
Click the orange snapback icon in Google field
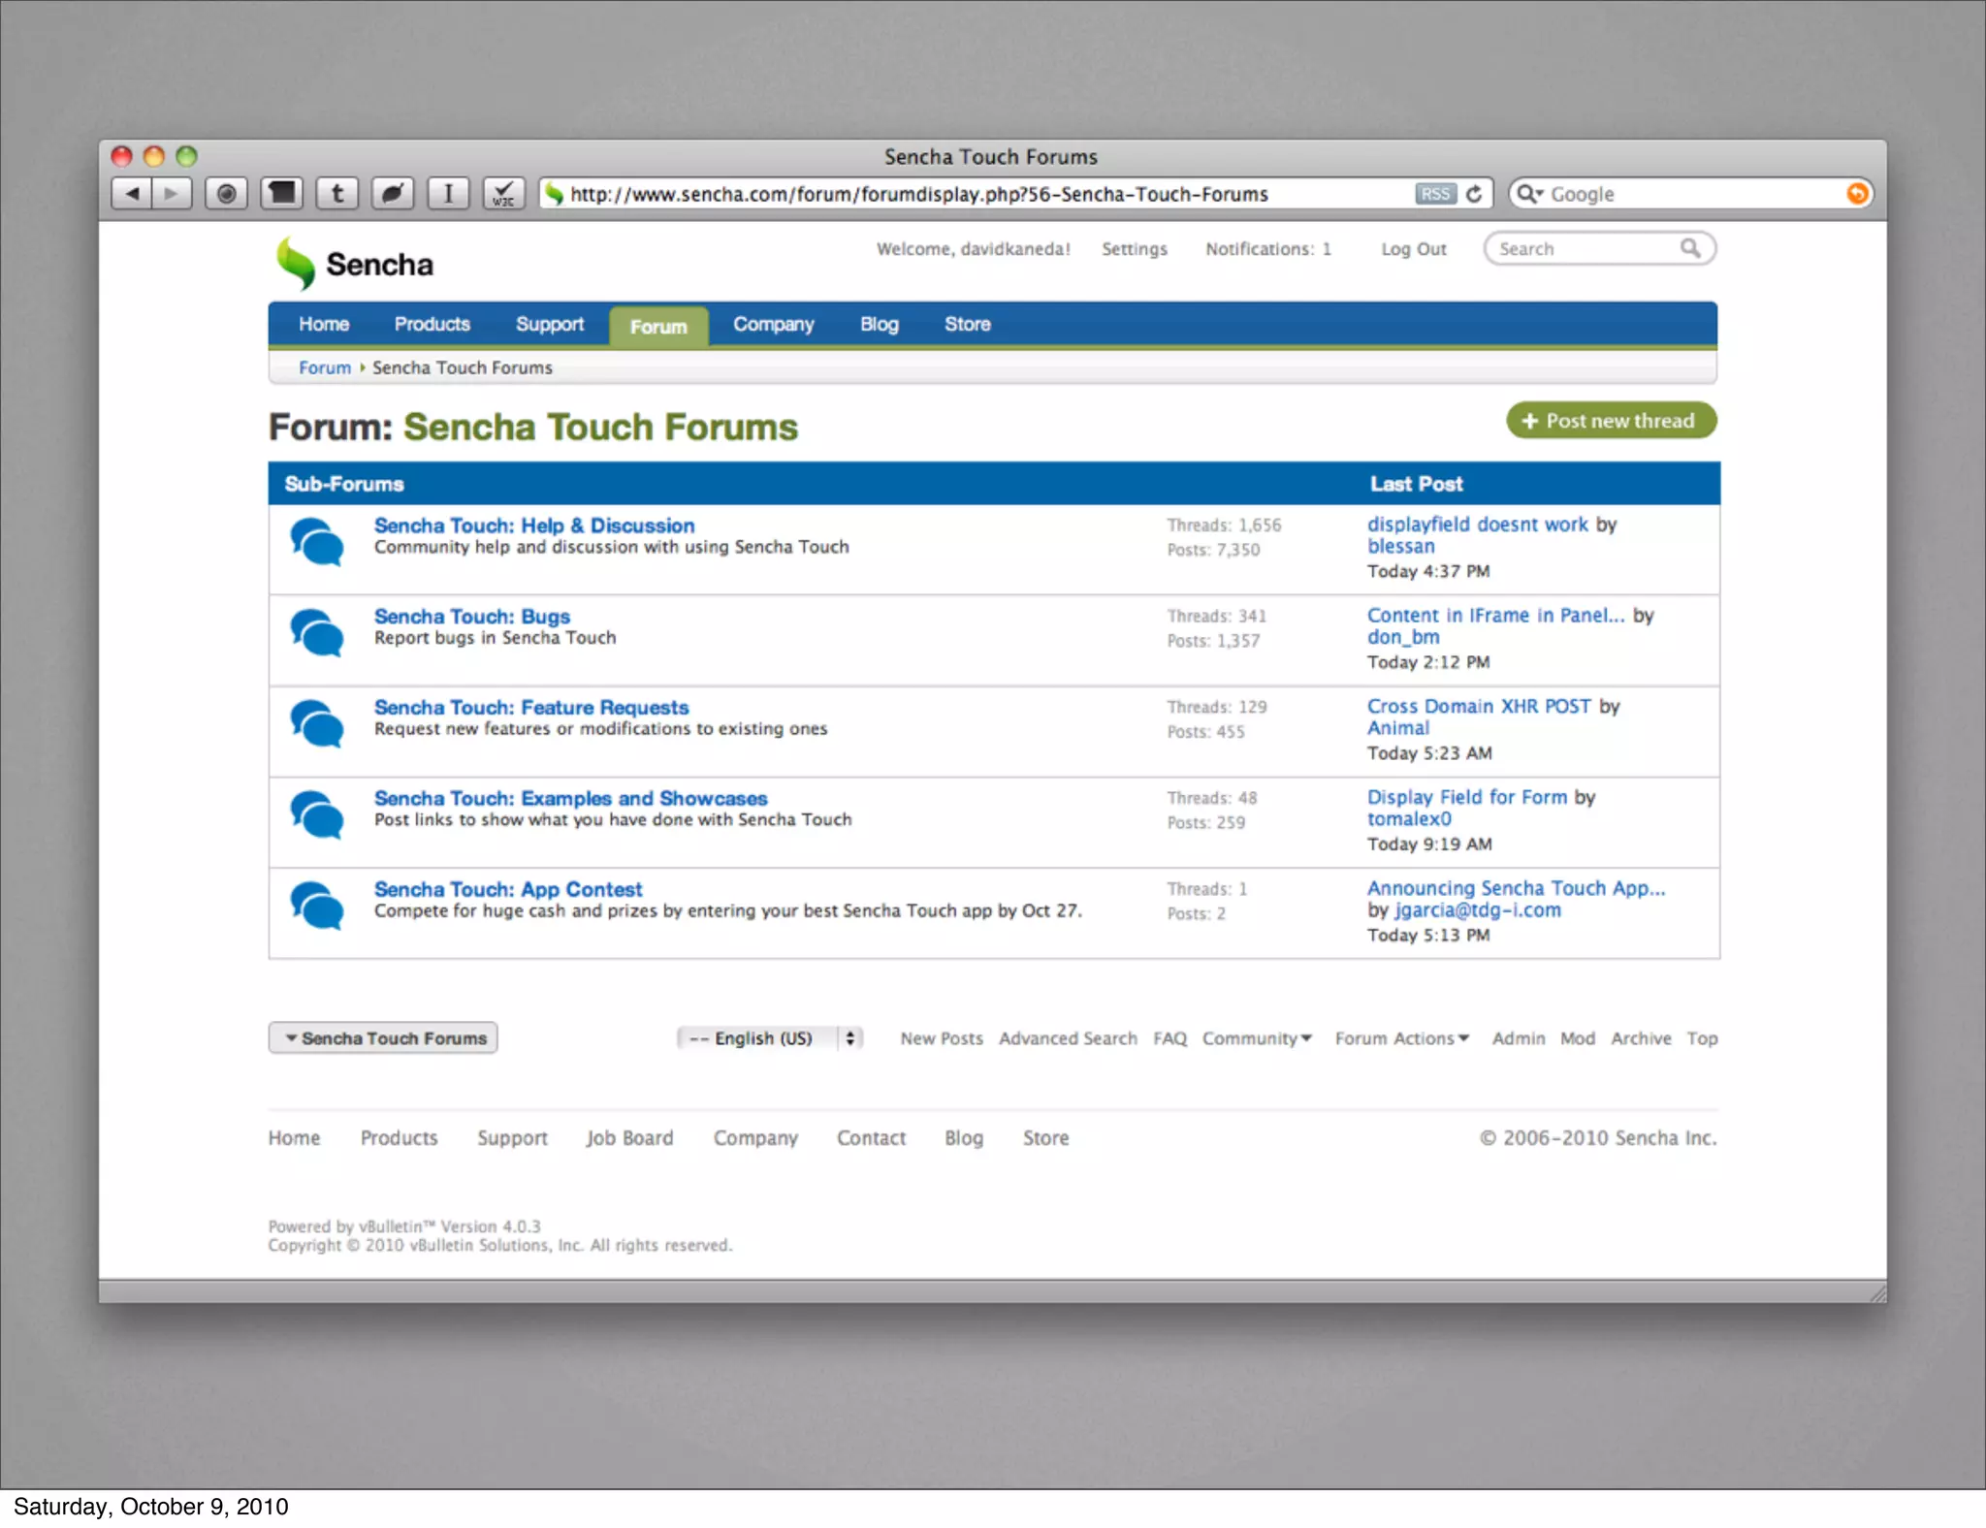pyautogui.click(x=1856, y=194)
